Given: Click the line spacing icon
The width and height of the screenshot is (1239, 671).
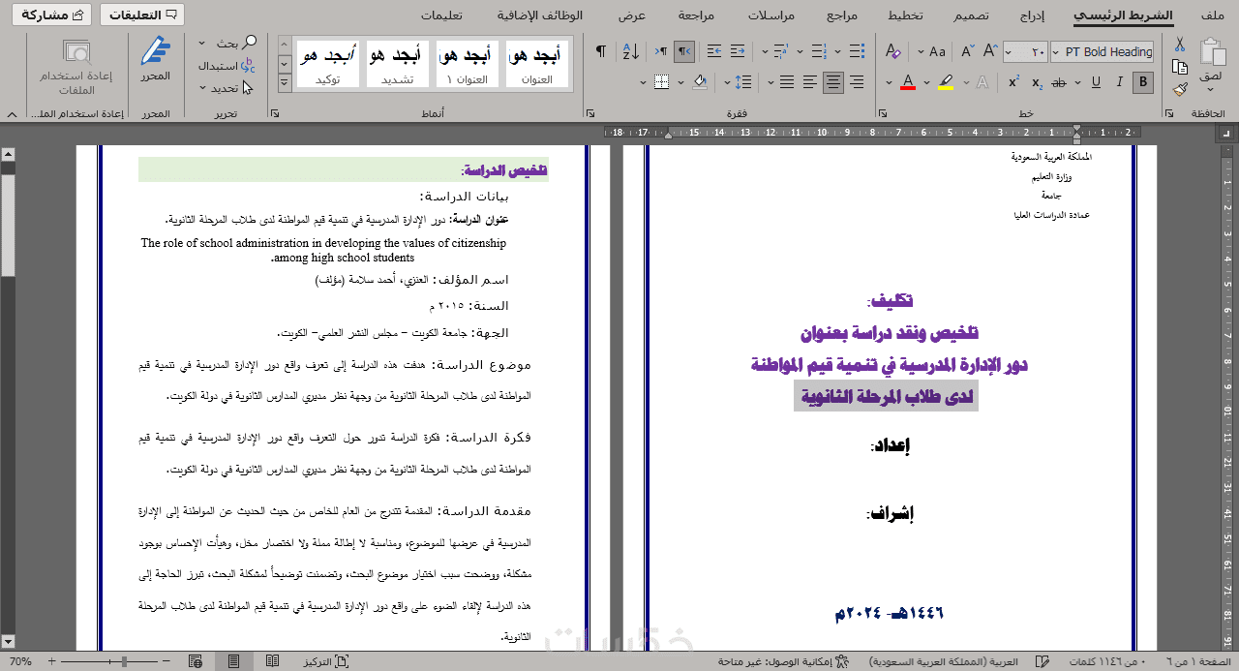Looking at the screenshot, I should coord(743,82).
